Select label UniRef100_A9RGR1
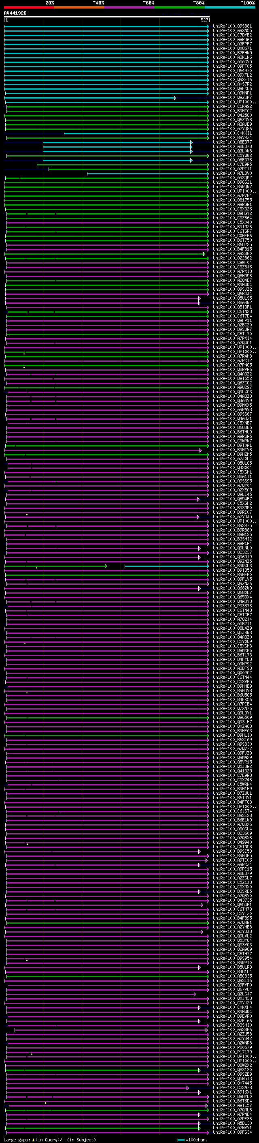 click(x=232, y=204)
